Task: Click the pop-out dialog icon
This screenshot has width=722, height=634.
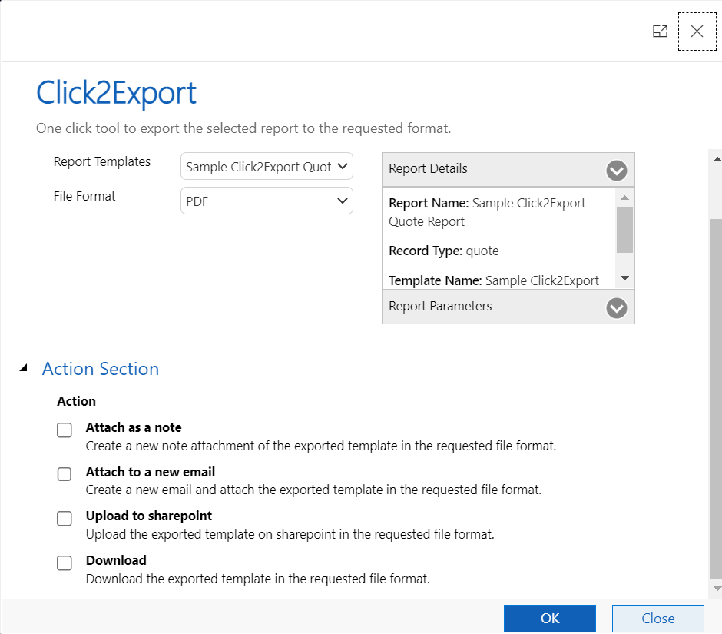Action: [659, 32]
